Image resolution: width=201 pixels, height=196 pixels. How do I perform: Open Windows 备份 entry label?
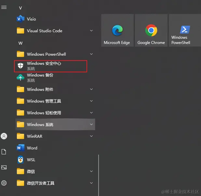(40, 75)
